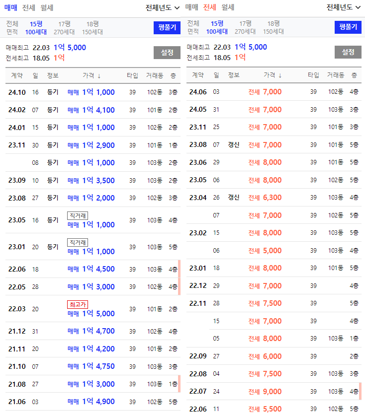This screenshot has height=416, width=365.
Task: Select lease price 전세 5,500 on 22.06
Action: pyautogui.click(x=265, y=409)
